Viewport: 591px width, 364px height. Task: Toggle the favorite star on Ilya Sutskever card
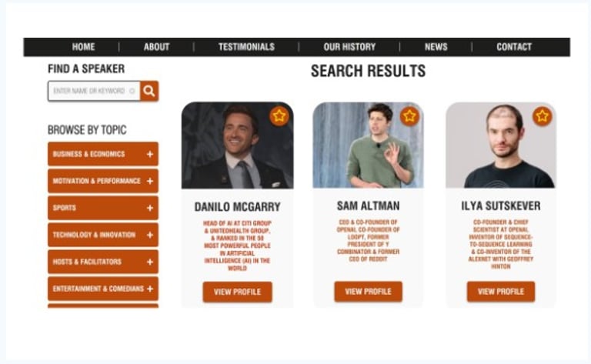[x=542, y=116]
